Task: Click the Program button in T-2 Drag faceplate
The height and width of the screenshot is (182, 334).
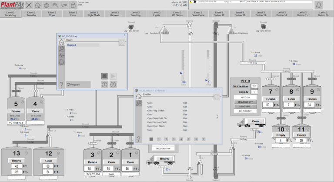Action: pos(78,84)
